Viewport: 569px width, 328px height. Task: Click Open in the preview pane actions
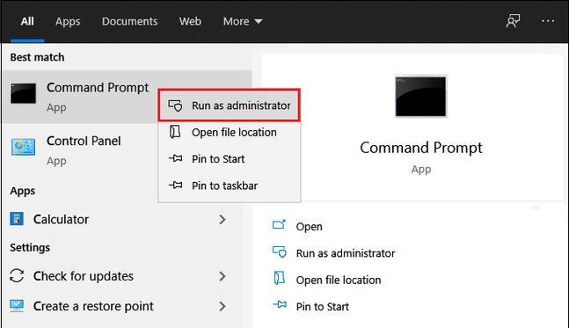(x=310, y=227)
